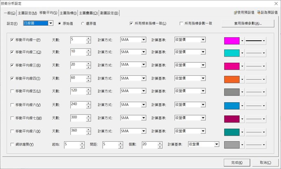Decrease 移動平均線四 days with down arrow
Image resolution: width=281 pixels, height=169 pixels.
tap(88, 80)
